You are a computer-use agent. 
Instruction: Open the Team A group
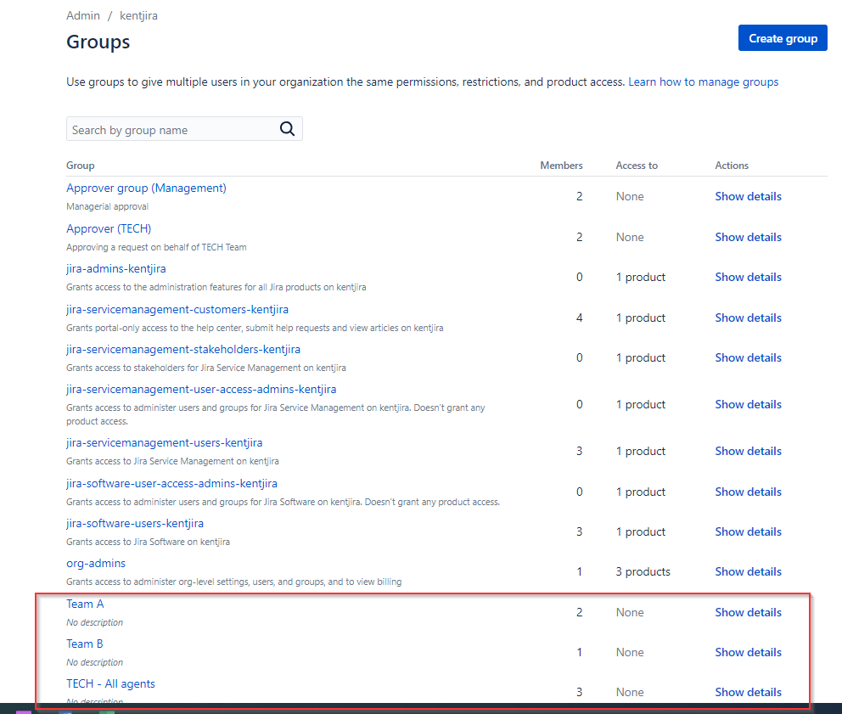click(85, 604)
